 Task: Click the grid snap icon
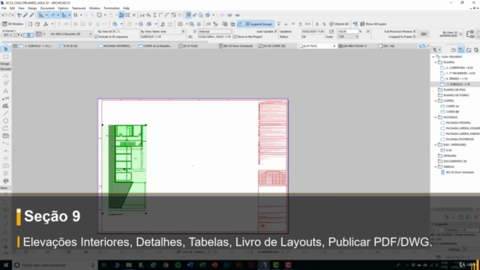(75, 15)
